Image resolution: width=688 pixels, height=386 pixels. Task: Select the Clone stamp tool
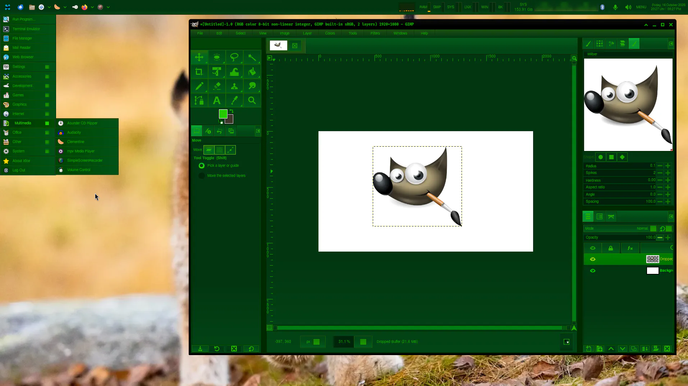[234, 86]
